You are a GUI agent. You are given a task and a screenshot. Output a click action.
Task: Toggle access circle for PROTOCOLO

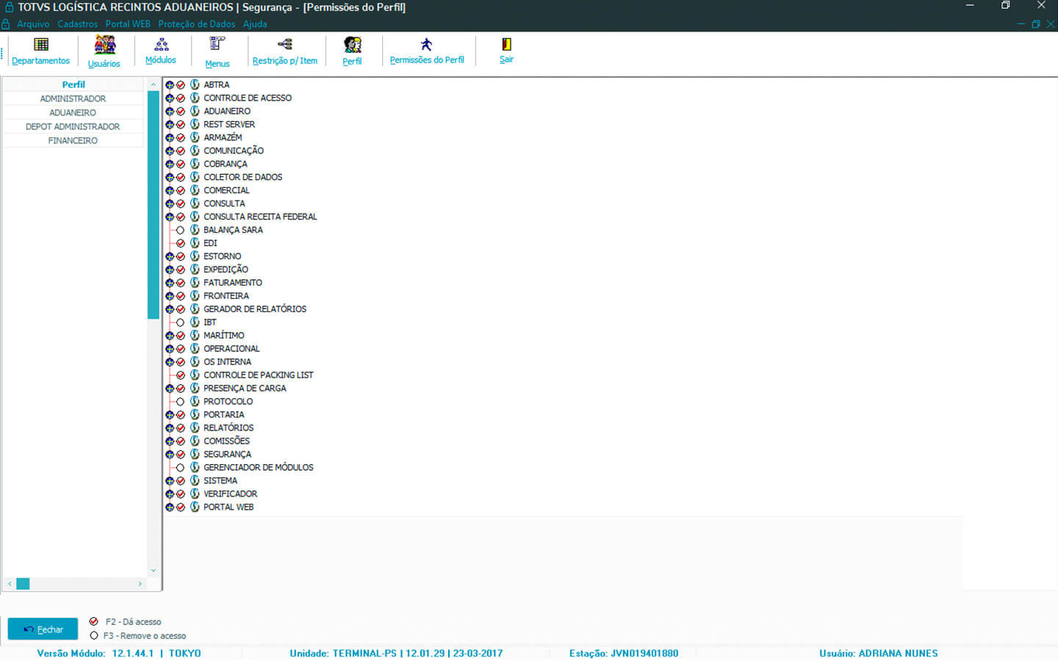[x=180, y=402]
